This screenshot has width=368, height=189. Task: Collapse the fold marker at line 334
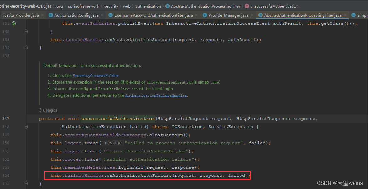[x=26, y=48]
